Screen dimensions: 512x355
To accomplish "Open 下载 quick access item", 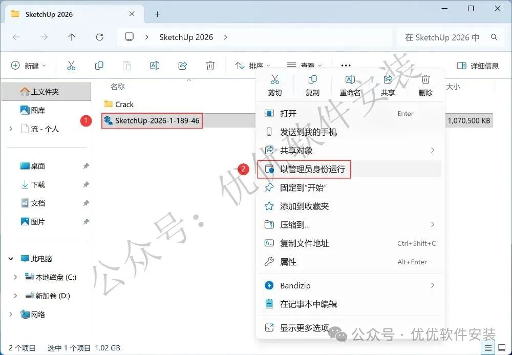I will tap(33, 184).
